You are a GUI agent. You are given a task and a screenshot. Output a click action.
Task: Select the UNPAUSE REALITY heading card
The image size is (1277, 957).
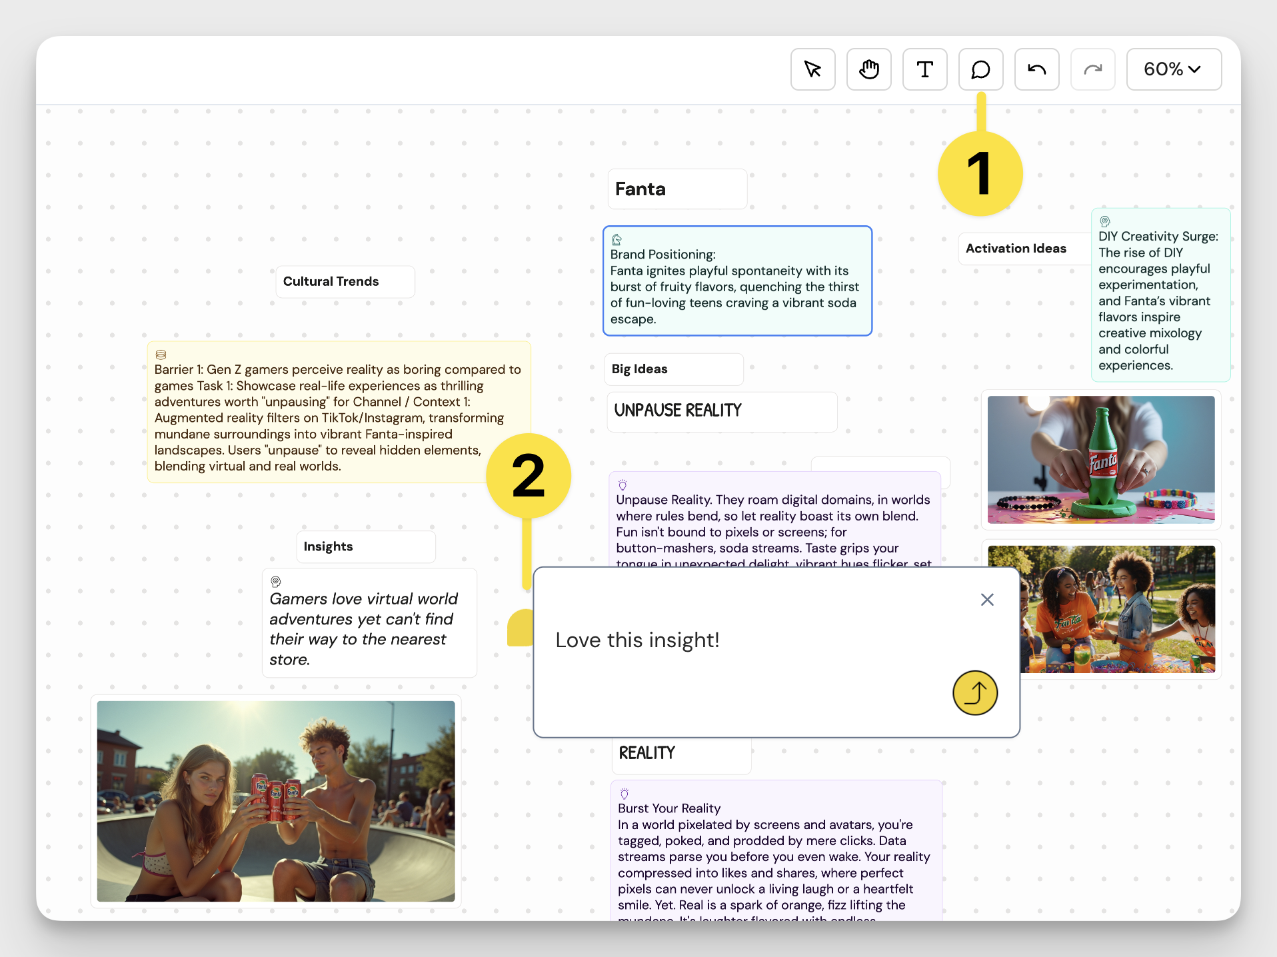click(722, 411)
